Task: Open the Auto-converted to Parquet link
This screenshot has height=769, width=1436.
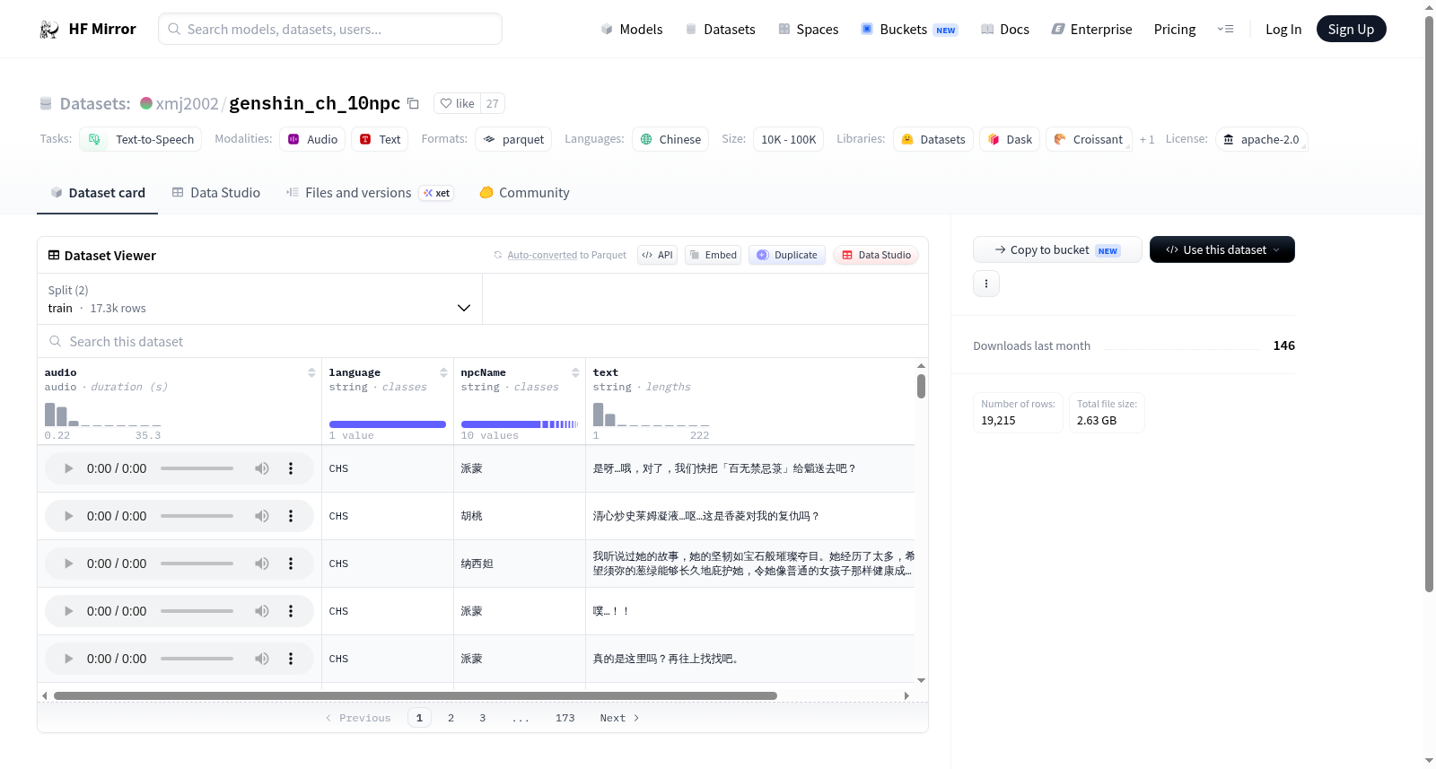Action: (542, 255)
